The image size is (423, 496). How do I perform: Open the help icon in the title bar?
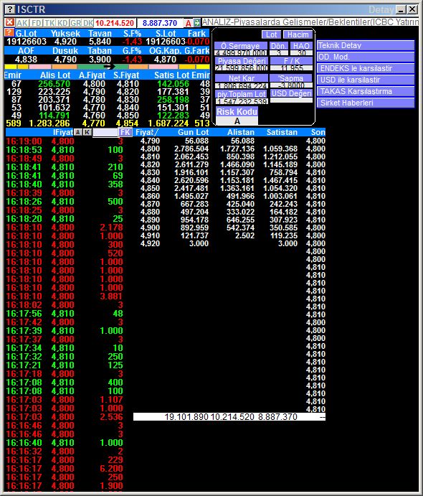tap(10, 9)
